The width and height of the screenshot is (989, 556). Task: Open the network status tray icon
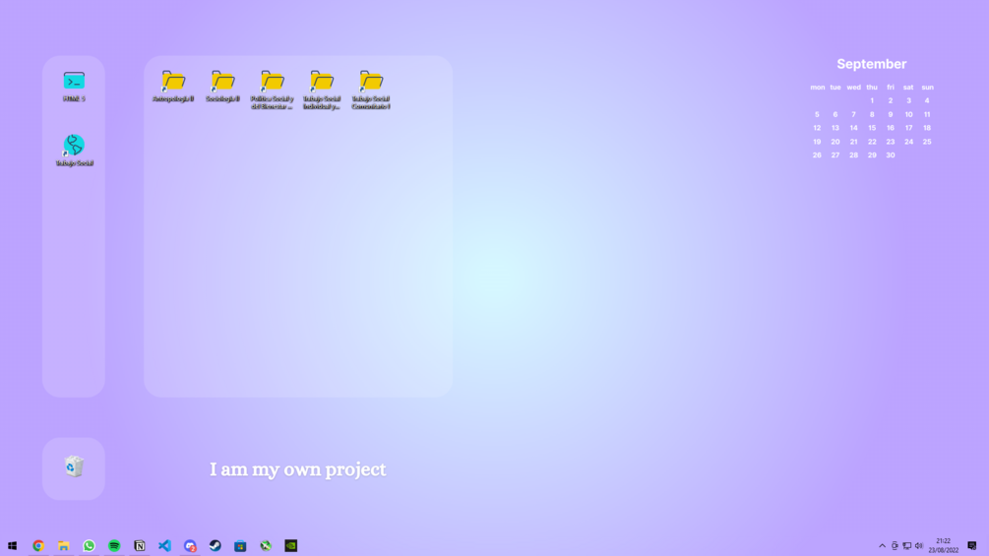[x=906, y=546]
